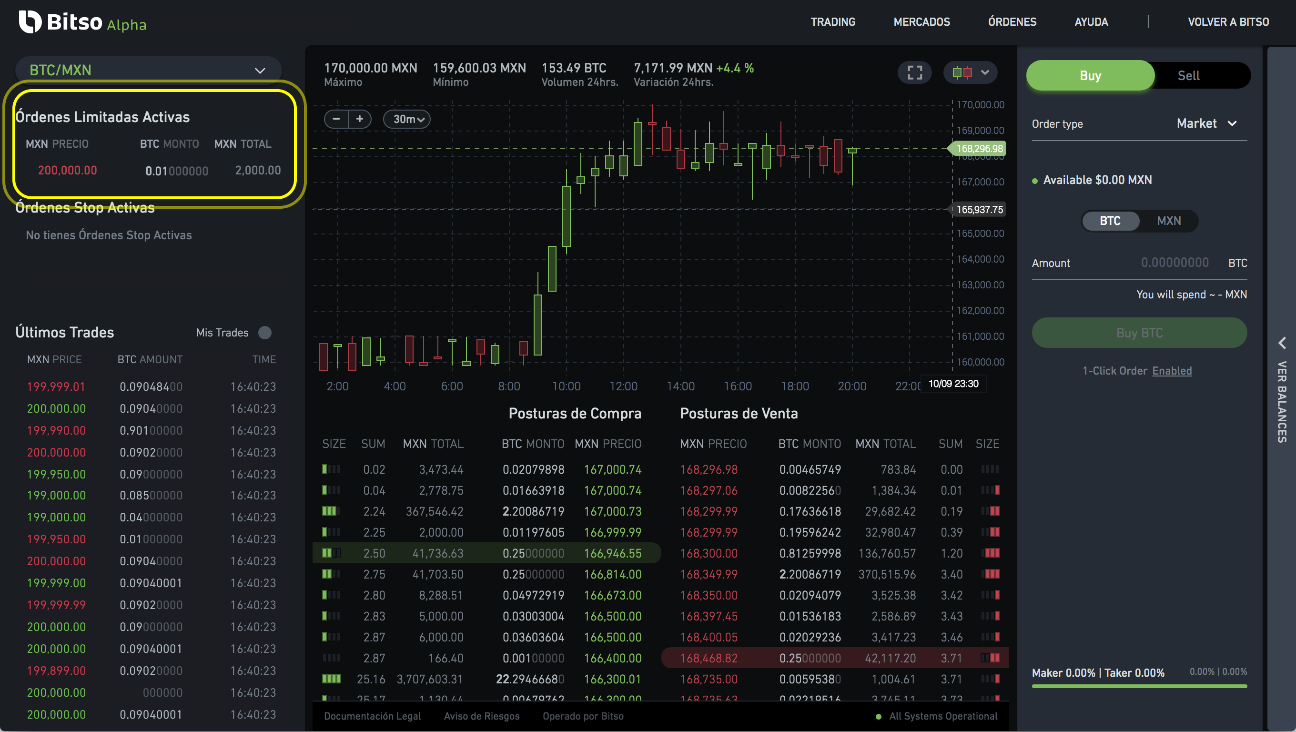The width and height of the screenshot is (1296, 732).
Task: Open the Órdenes menu
Action: click(x=1012, y=22)
